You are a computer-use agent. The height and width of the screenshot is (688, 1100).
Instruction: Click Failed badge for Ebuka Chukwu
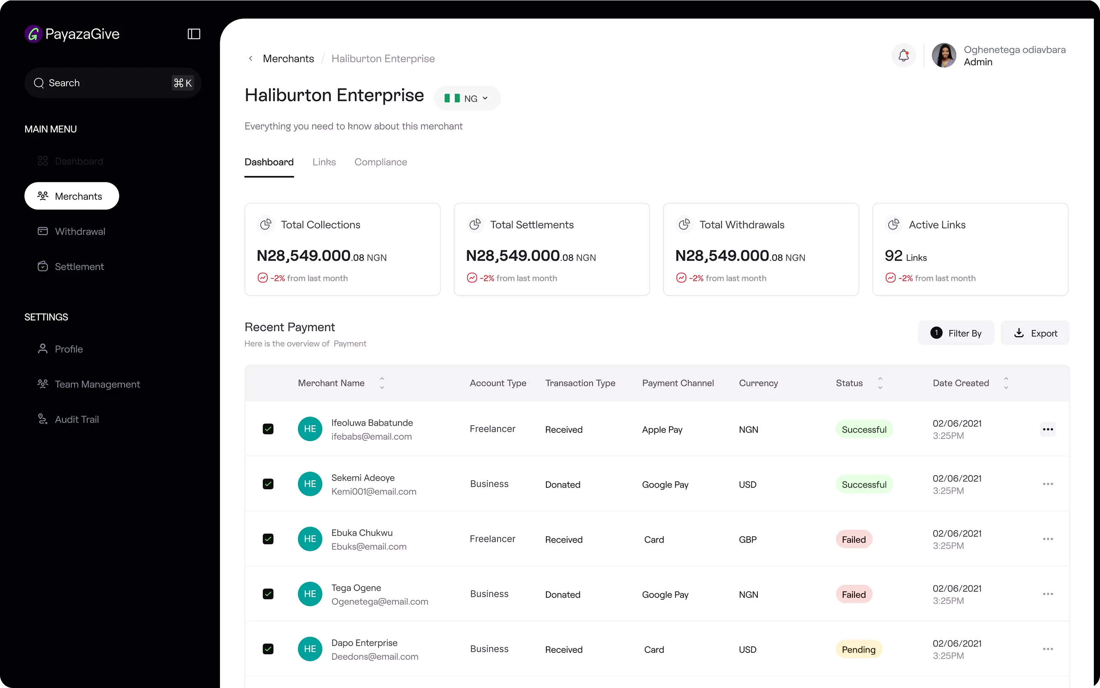[854, 540]
